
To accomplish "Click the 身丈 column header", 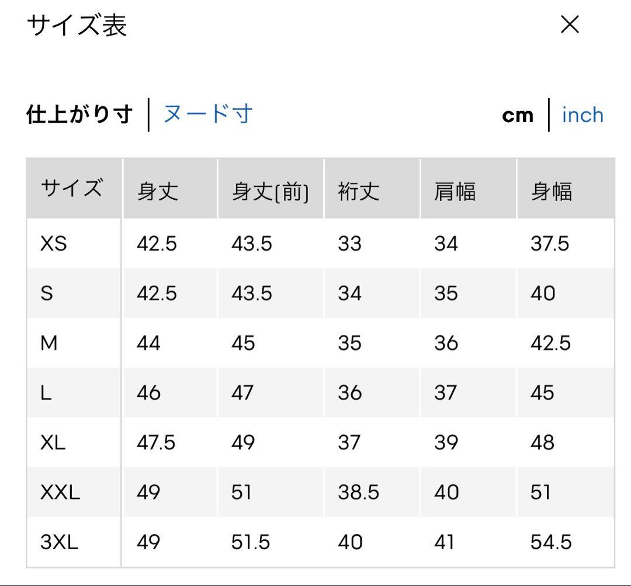I will (158, 191).
